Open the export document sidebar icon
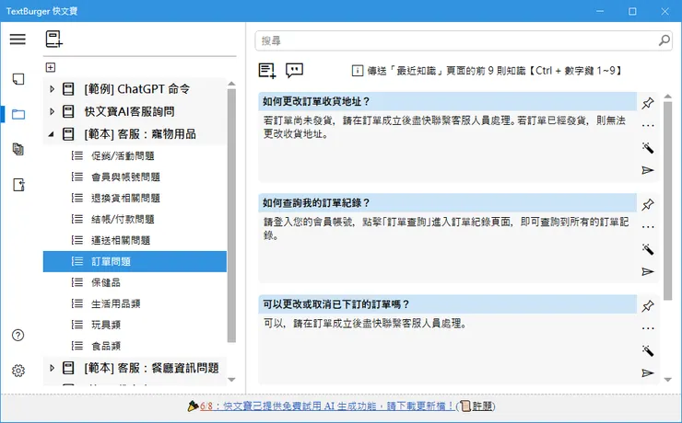682x423 pixels. point(18,185)
